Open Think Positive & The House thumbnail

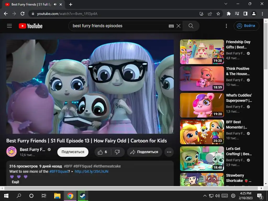tap(202, 79)
